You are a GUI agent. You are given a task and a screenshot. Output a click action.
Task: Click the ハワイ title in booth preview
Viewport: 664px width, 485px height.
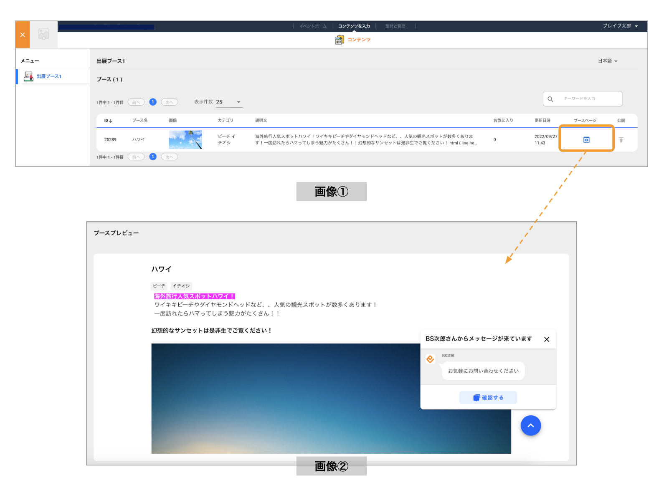tap(161, 269)
